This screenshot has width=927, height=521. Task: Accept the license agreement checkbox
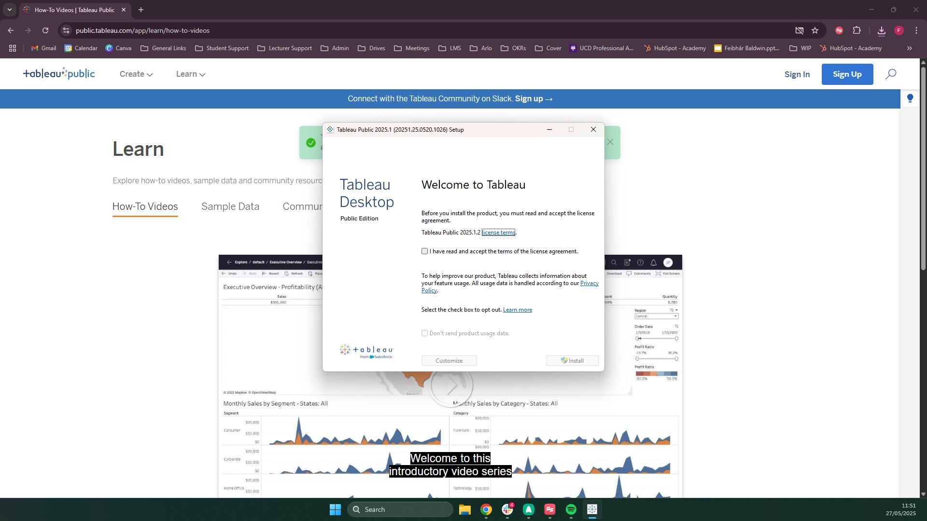424,251
